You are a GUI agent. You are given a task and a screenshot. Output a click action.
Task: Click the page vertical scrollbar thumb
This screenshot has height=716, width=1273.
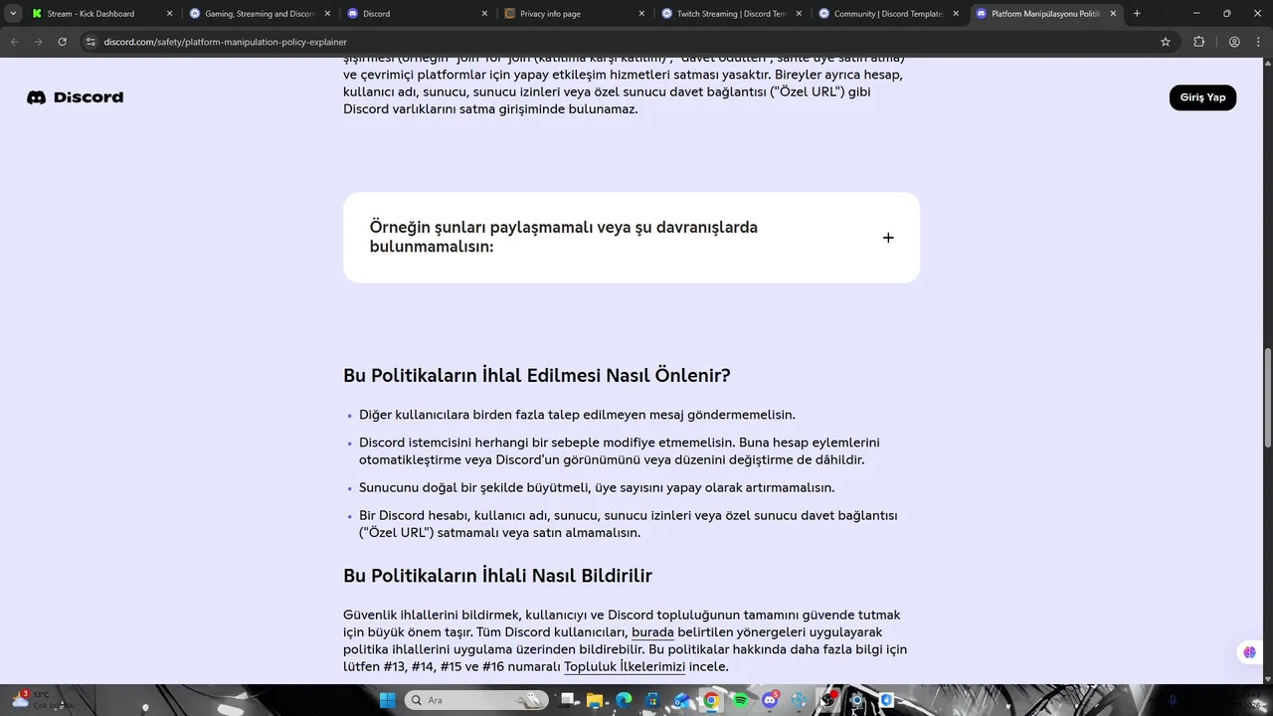(1267, 398)
